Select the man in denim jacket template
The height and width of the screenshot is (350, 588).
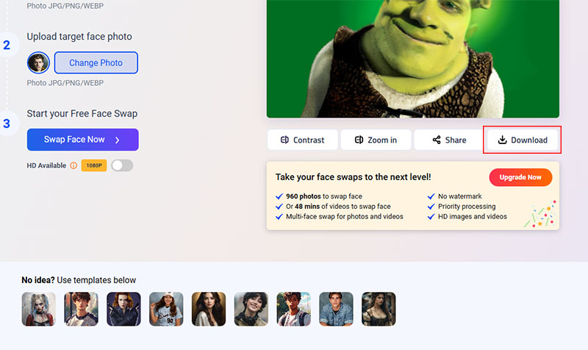point(336,309)
